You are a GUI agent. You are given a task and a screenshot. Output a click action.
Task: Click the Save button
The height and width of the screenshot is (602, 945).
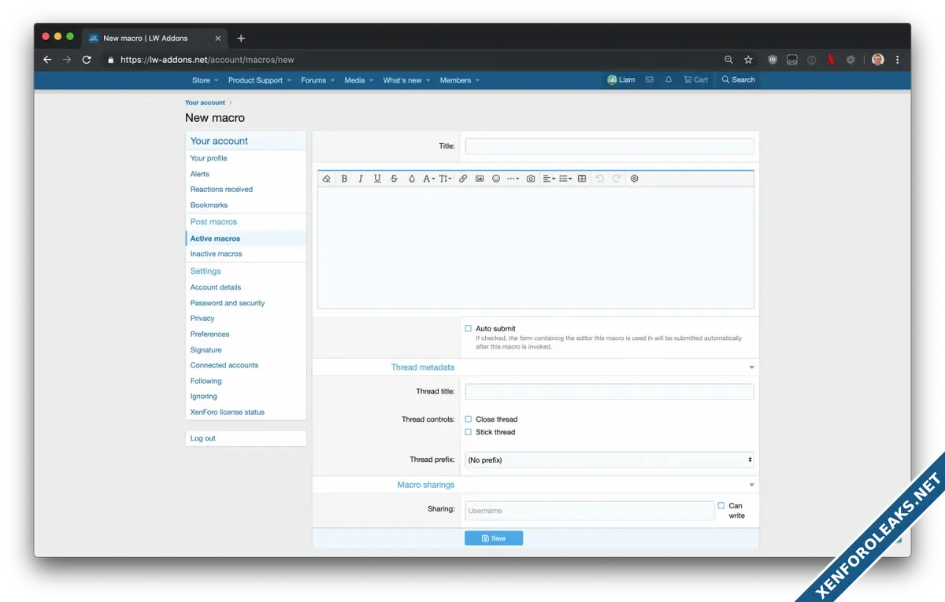pyautogui.click(x=493, y=538)
